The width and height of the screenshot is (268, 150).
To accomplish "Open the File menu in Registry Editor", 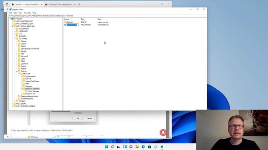I will click(x=10, y=13).
